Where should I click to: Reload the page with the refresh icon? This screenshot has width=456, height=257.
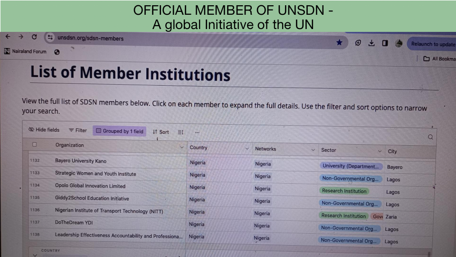[34, 37]
